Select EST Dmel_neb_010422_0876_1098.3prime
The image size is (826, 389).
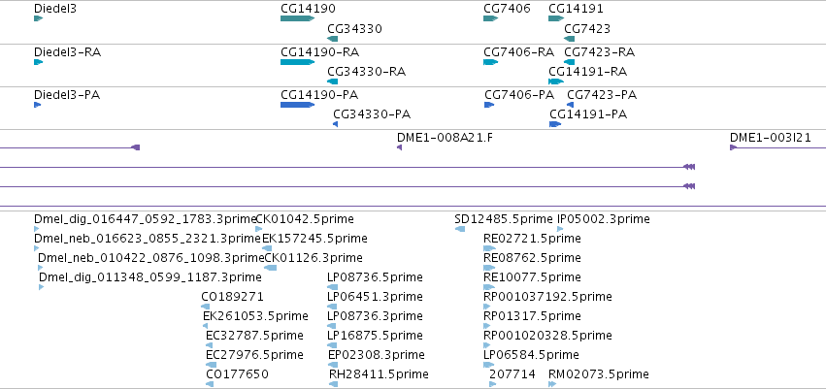150,258
